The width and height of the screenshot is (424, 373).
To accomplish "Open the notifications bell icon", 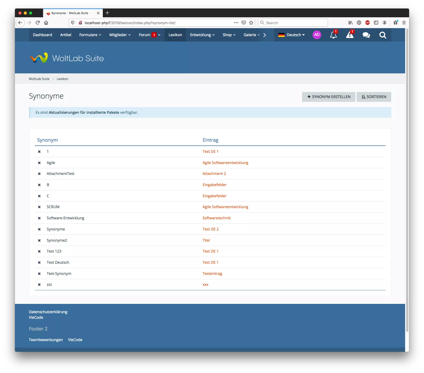I will click(333, 35).
